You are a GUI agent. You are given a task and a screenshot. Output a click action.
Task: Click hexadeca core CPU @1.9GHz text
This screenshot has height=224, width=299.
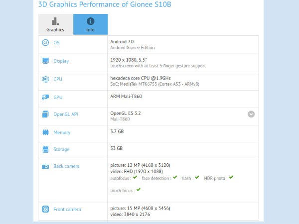click(141, 78)
